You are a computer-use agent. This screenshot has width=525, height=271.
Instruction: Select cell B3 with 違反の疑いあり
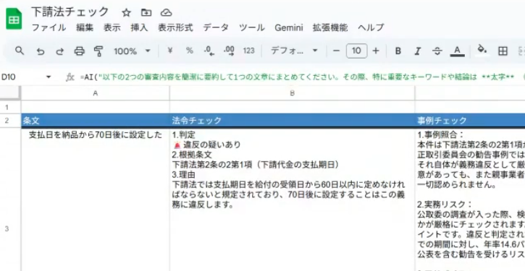[x=293, y=199]
